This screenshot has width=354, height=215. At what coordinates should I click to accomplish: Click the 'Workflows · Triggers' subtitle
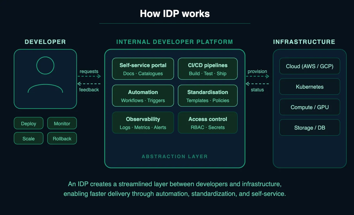(143, 100)
